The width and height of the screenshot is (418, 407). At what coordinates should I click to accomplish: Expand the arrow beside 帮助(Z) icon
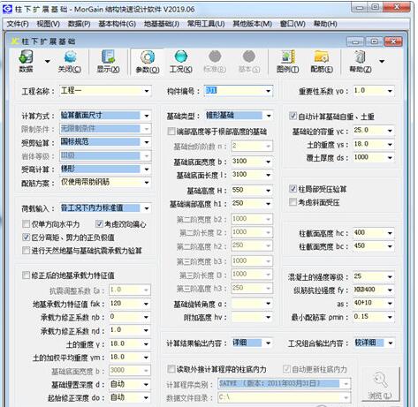click(x=382, y=61)
